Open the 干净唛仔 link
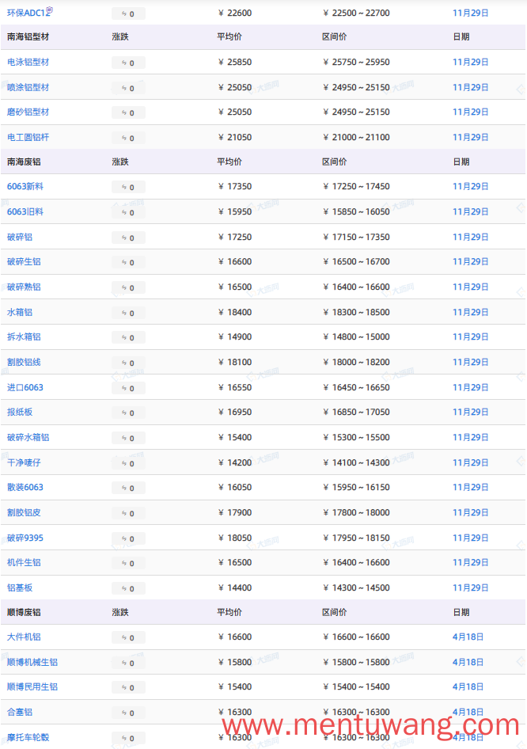This screenshot has width=527, height=749. point(24,463)
